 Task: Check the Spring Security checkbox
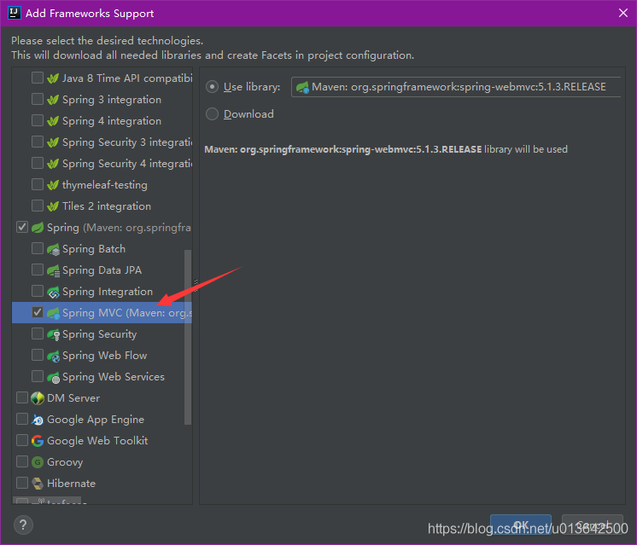click(38, 334)
